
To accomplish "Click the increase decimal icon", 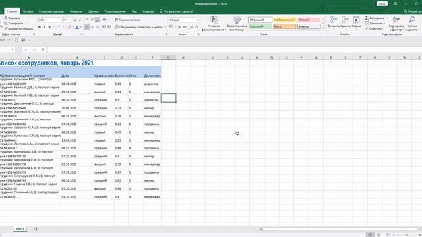I will click(191, 27).
